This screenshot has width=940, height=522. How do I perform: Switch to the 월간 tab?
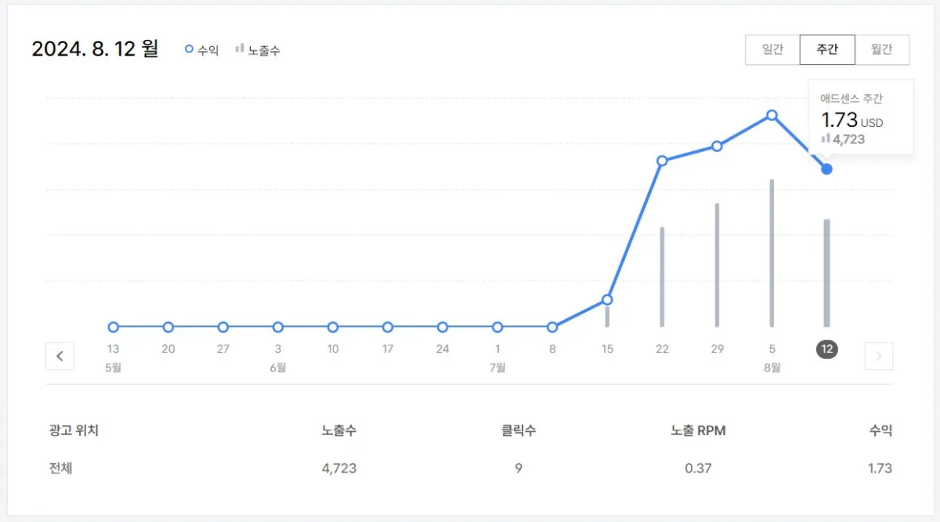pos(882,49)
